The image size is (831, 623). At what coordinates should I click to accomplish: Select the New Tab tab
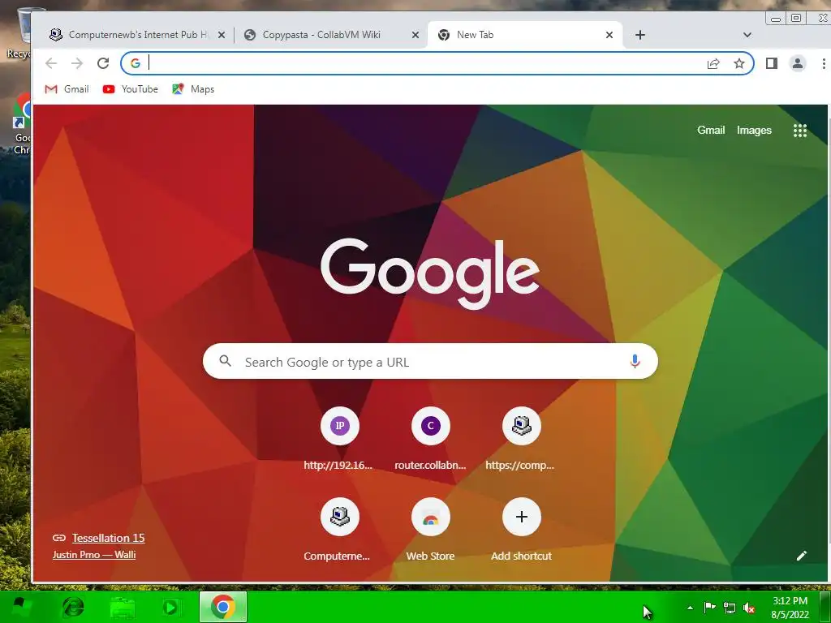click(525, 35)
